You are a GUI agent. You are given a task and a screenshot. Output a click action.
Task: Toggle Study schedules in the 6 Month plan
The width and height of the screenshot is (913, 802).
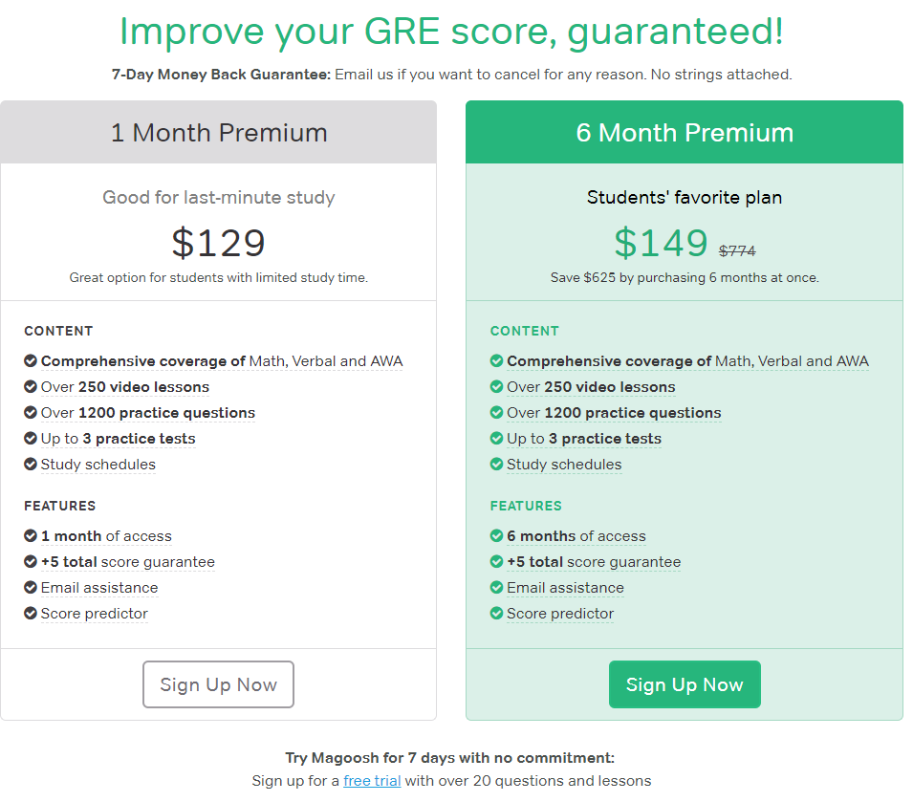(x=564, y=465)
